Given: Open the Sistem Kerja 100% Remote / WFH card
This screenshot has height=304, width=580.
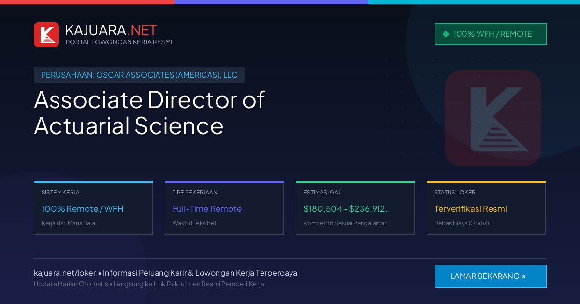Looking at the screenshot, I should (x=93, y=208).
